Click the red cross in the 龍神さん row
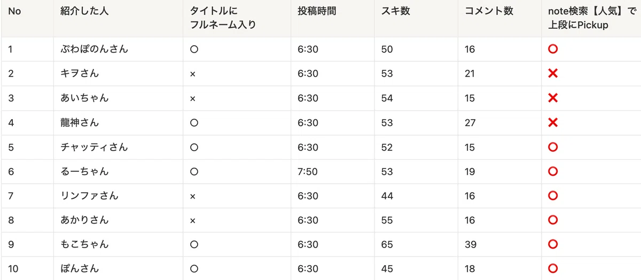The width and height of the screenshot is (641, 280). [553, 122]
